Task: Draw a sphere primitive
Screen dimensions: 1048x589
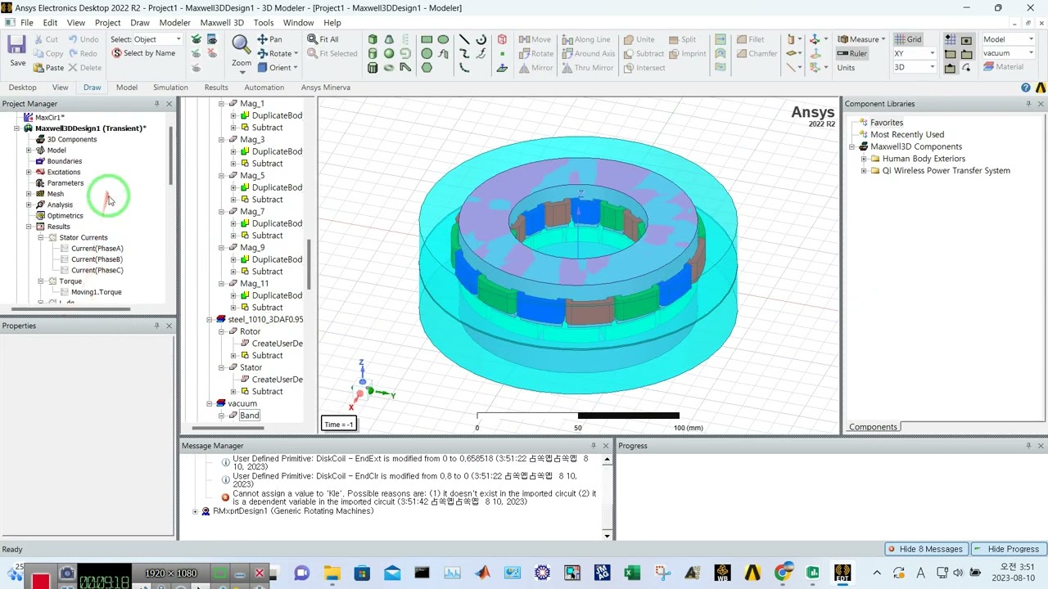Action: pyautogui.click(x=389, y=53)
